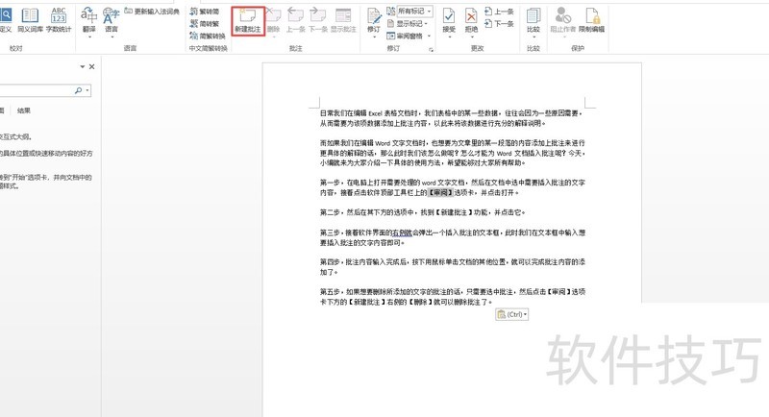The height and width of the screenshot is (417, 769).
Task: Click the 语言 language icon
Action: click(x=112, y=19)
